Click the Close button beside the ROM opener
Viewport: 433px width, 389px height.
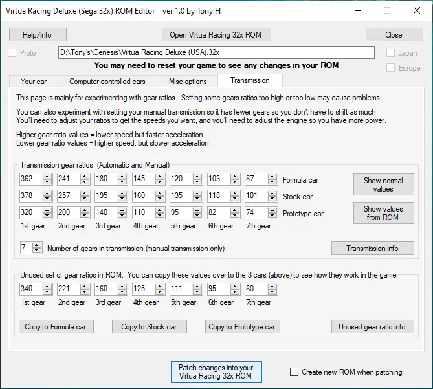[x=394, y=35]
